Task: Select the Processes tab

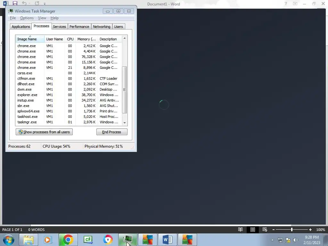Action: coord(41,26)
